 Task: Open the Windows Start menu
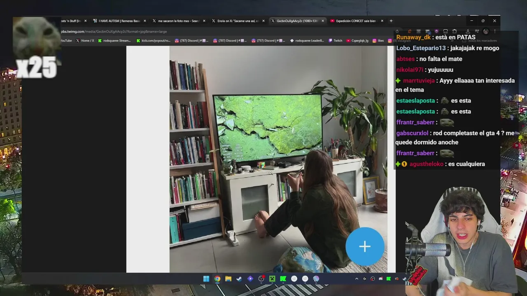(x=206, y=279)
